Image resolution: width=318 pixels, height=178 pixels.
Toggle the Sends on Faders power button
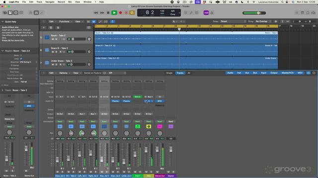coord(104,73)
